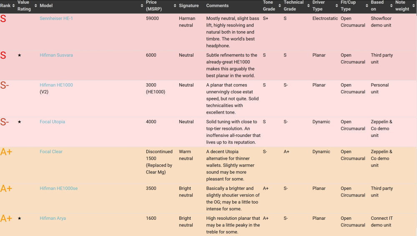
Task: Click the Hifiman Susvara value star
Action: (x=20, y=55)
